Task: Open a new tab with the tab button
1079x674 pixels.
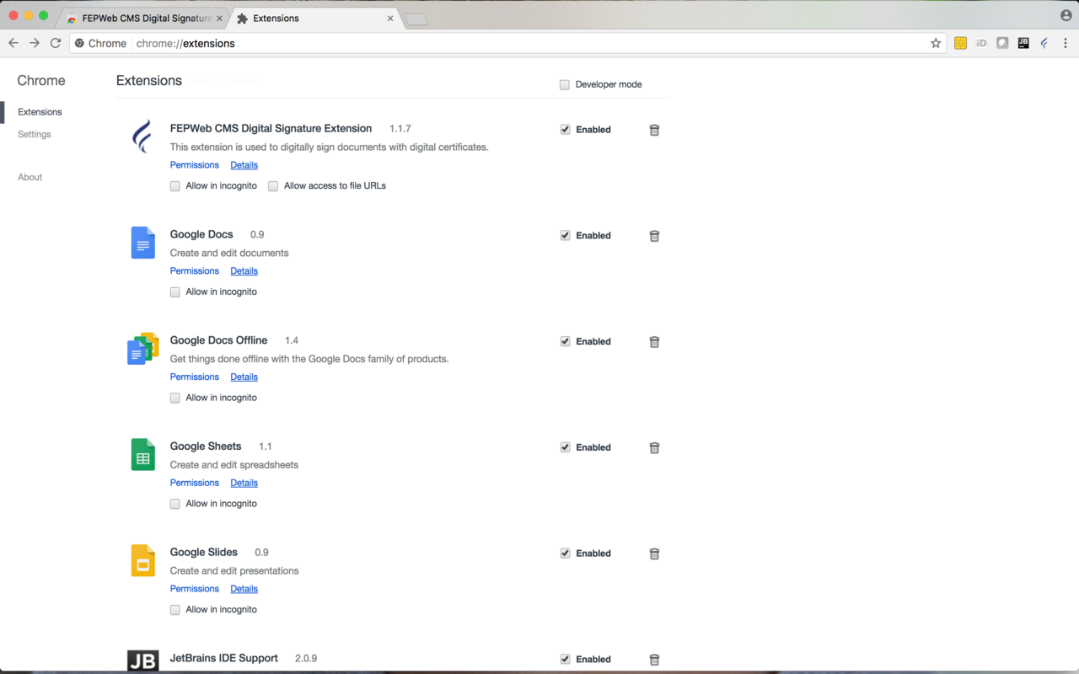Action: (416, 19)
